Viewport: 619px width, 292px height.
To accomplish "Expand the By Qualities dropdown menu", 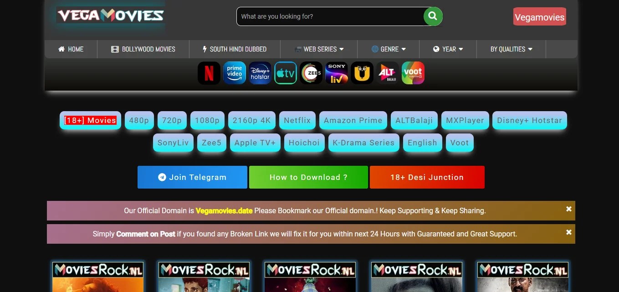I will pos(511,49).
